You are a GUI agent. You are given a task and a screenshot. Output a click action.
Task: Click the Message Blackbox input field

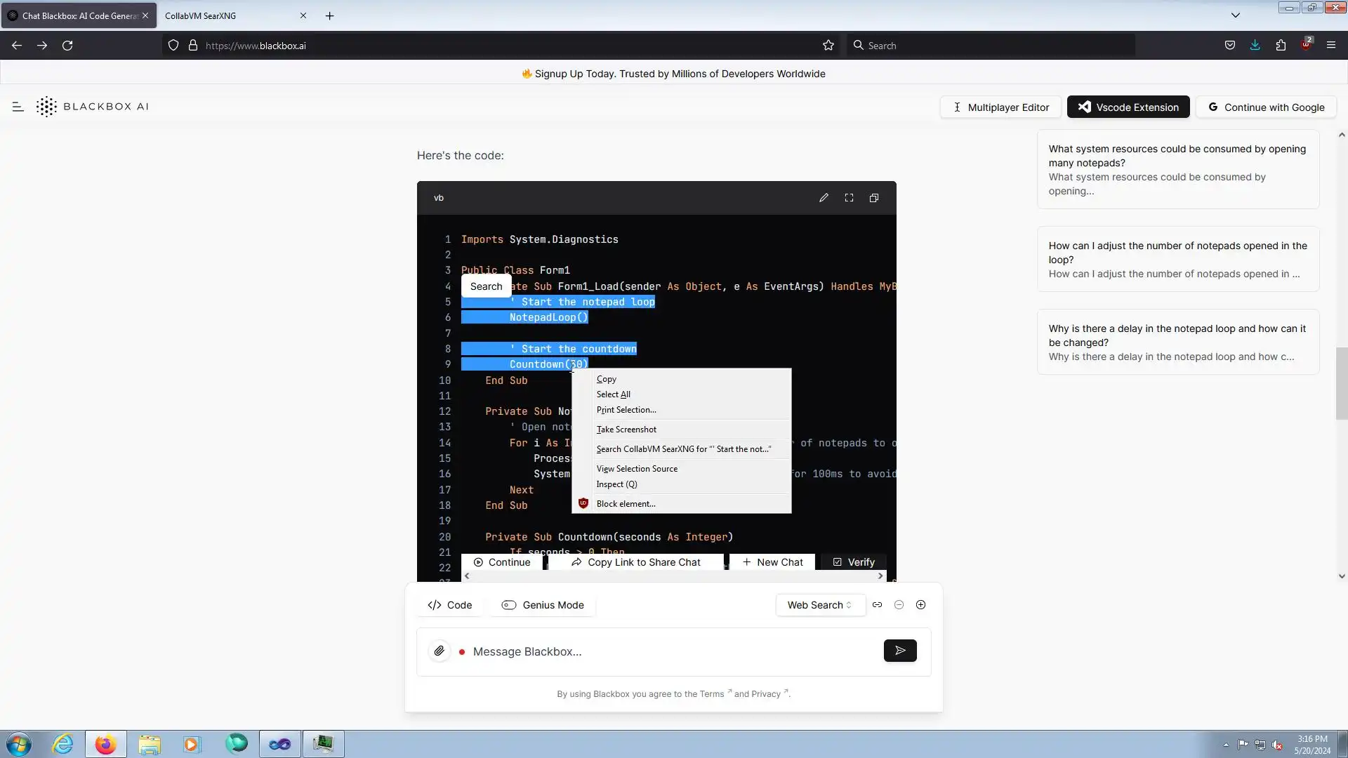tap(667, 652)
